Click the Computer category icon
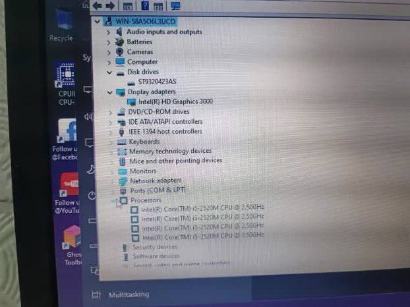This screenshot has width=410, height=307. click(x=120, y=62)
